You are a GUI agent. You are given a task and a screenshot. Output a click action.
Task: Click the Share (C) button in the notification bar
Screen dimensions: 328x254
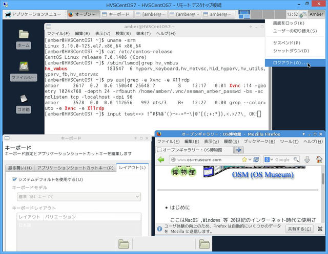299,229
